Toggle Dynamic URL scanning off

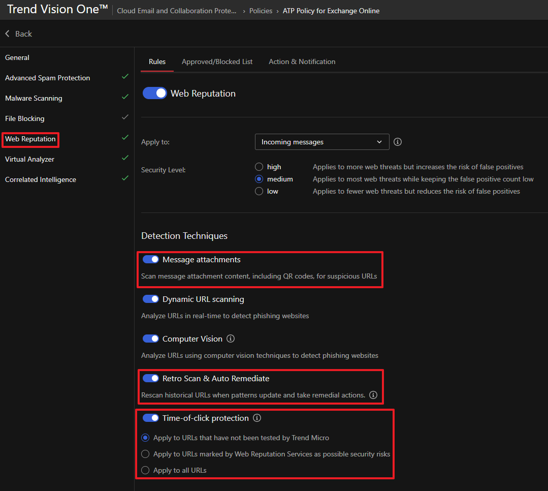(151, 299)
